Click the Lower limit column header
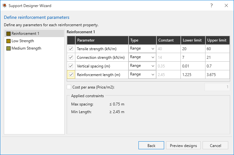Screen dimensions: 234x155 click(193, 40)
